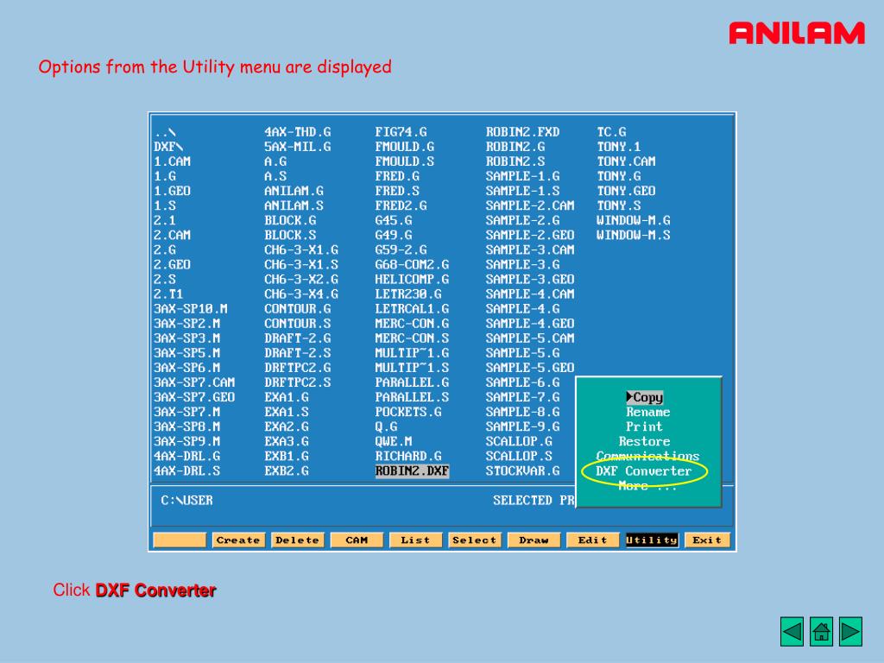Select file CONTOUR.G
This screenshot has width=884, height=663.
pos(298,309)
